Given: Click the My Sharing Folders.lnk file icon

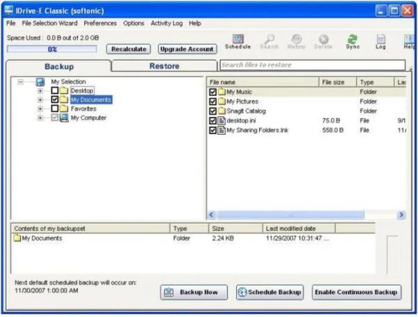Looking at the screenshot, I should click(x=222, y=130).
